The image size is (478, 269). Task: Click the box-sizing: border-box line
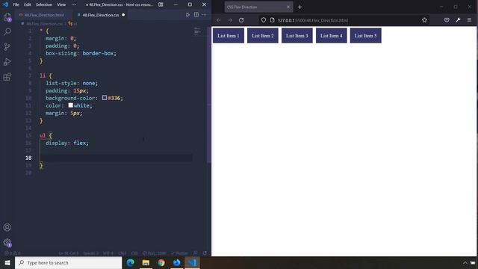tap(81, 53)
